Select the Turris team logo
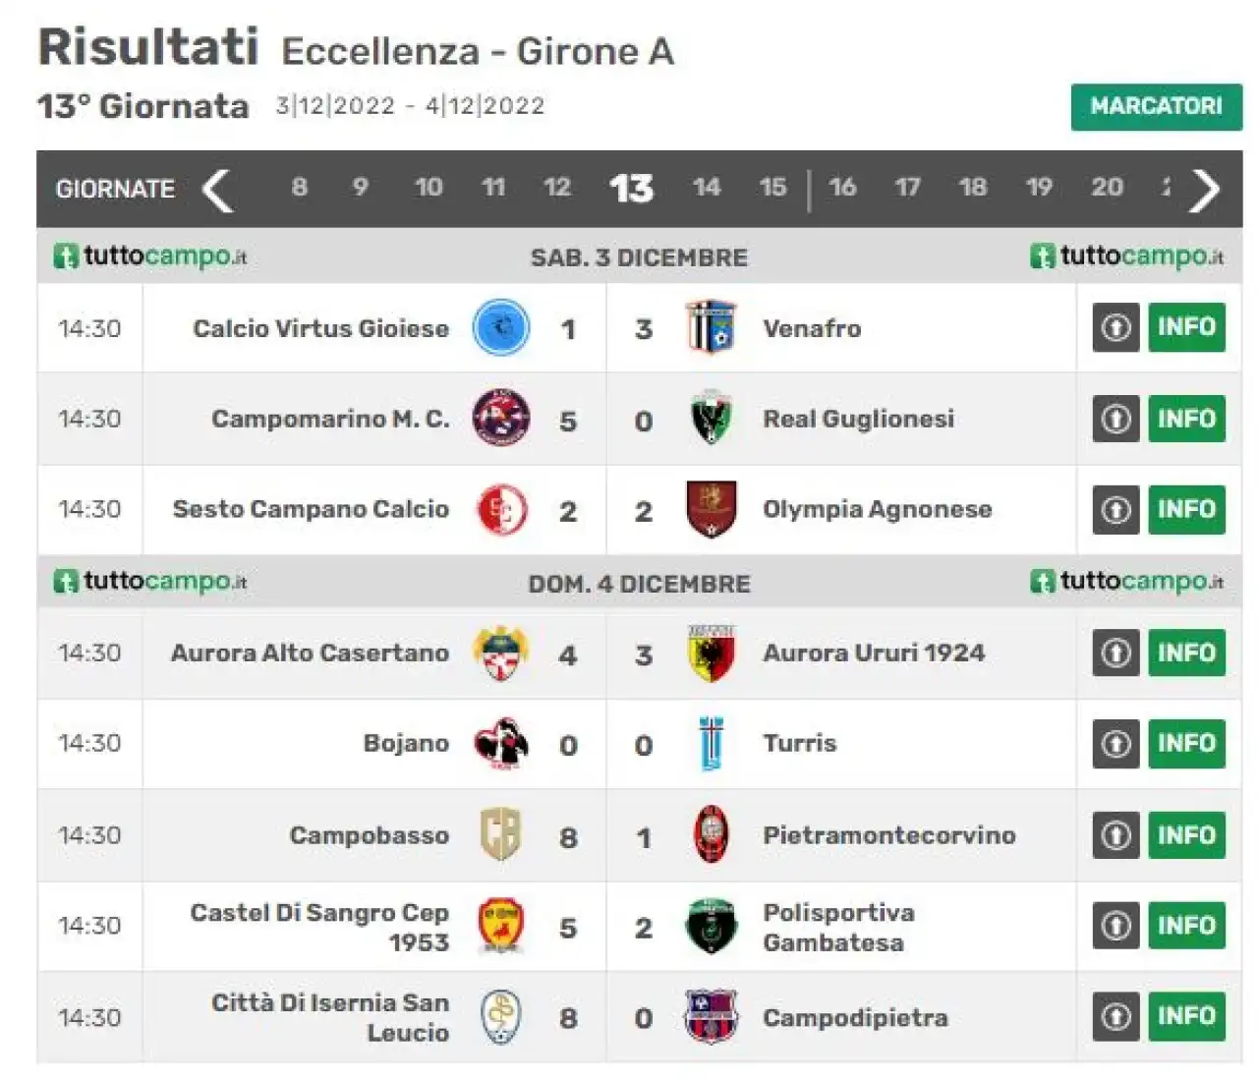Image resolution: width=1258 pixels, height=1080 pixels. 711,744
